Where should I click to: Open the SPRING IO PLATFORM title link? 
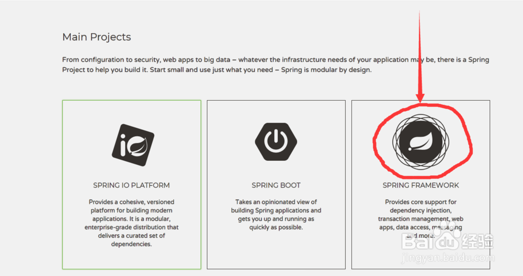(x=131, y=185)
